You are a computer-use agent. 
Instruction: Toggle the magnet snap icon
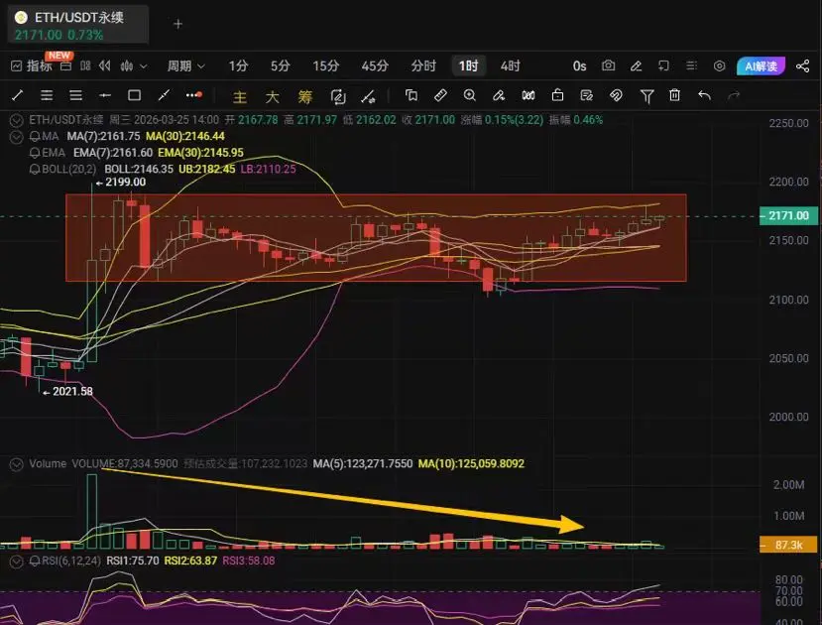tap(616, 95)
